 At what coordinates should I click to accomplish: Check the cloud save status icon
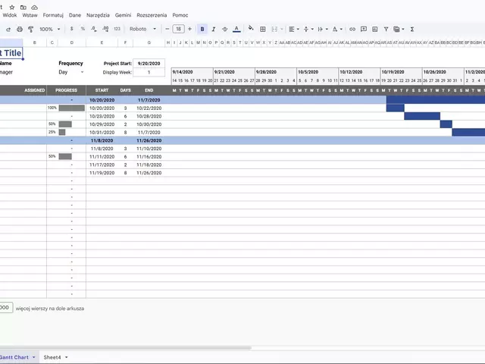(x=34, y=7)
